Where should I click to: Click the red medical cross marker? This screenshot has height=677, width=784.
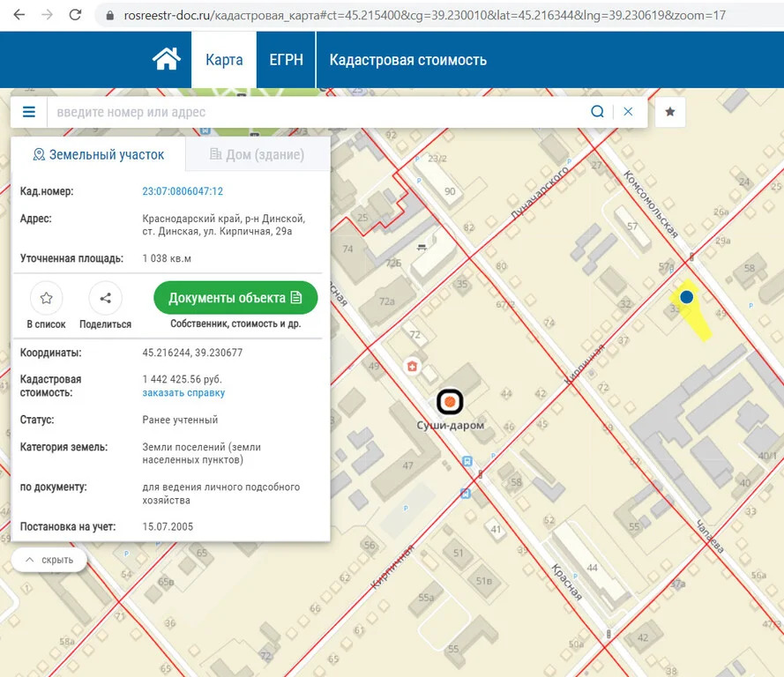pyautogui.click(x=412, y=366)
